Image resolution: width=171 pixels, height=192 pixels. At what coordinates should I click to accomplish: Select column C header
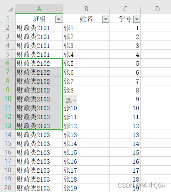(x=125, y=9)
